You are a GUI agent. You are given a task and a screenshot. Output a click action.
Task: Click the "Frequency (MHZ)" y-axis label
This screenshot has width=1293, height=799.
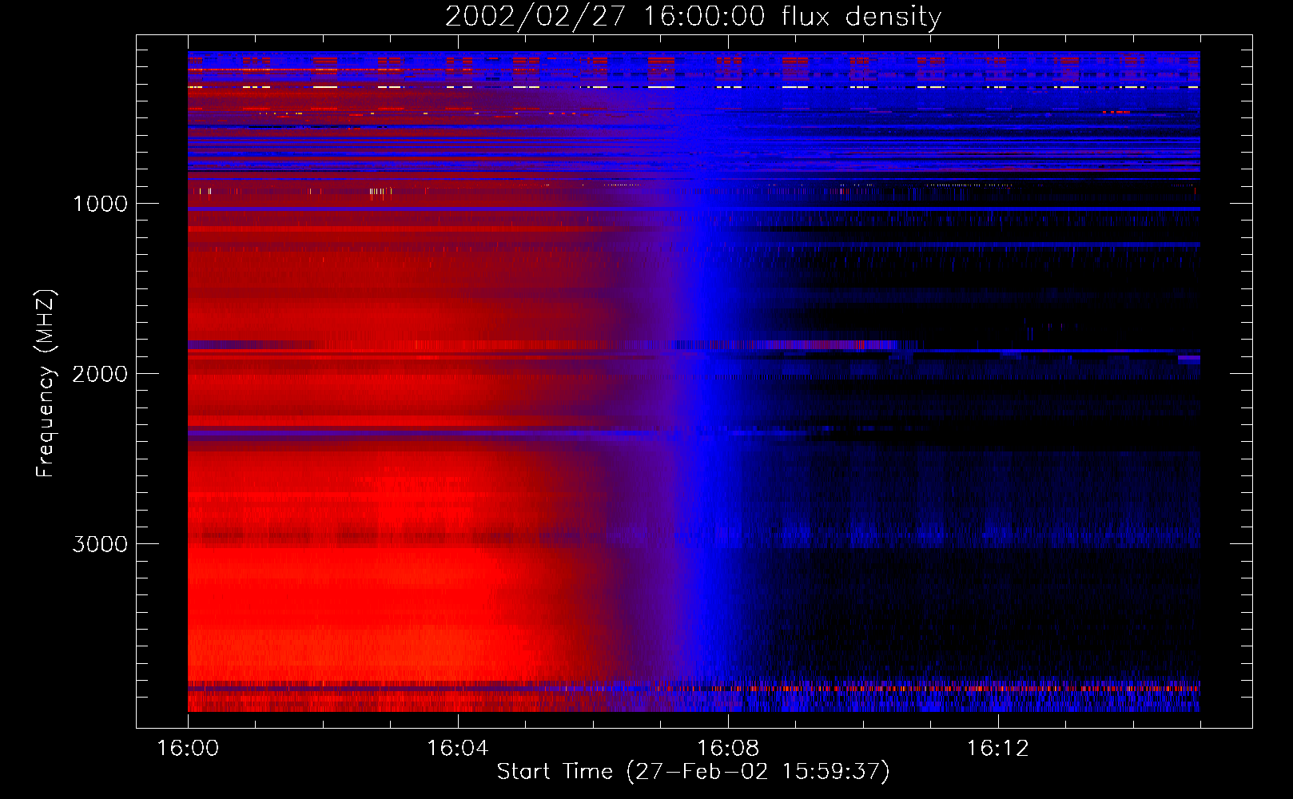46,384
